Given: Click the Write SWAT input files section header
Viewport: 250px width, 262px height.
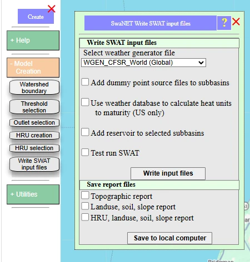Looking at the screenshot, I should pos(159,43).
